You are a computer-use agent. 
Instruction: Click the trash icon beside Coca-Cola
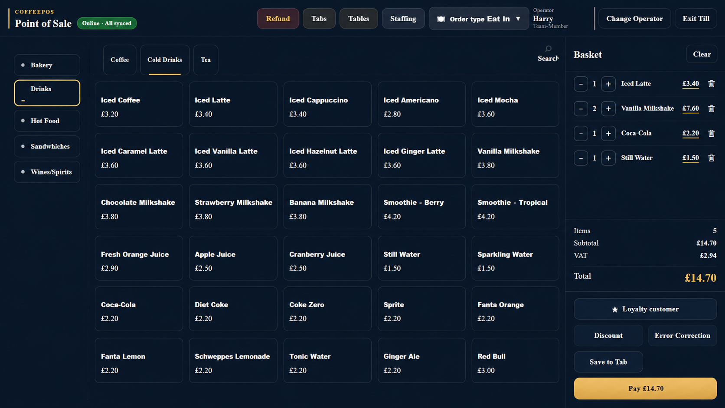pyautogui.click(x=711, y=133)
